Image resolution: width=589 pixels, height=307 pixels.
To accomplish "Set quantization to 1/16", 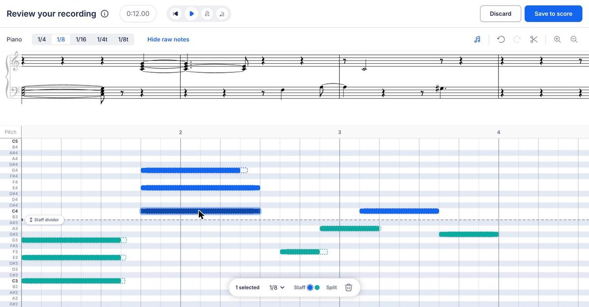I will [81, 39].
